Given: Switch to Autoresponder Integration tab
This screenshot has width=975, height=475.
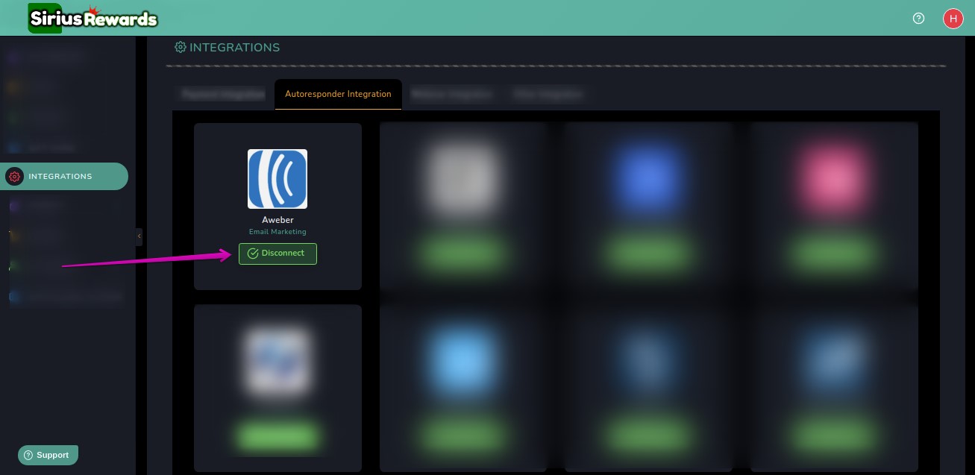Looking at the screenshot, I should [x=338, y=94].
